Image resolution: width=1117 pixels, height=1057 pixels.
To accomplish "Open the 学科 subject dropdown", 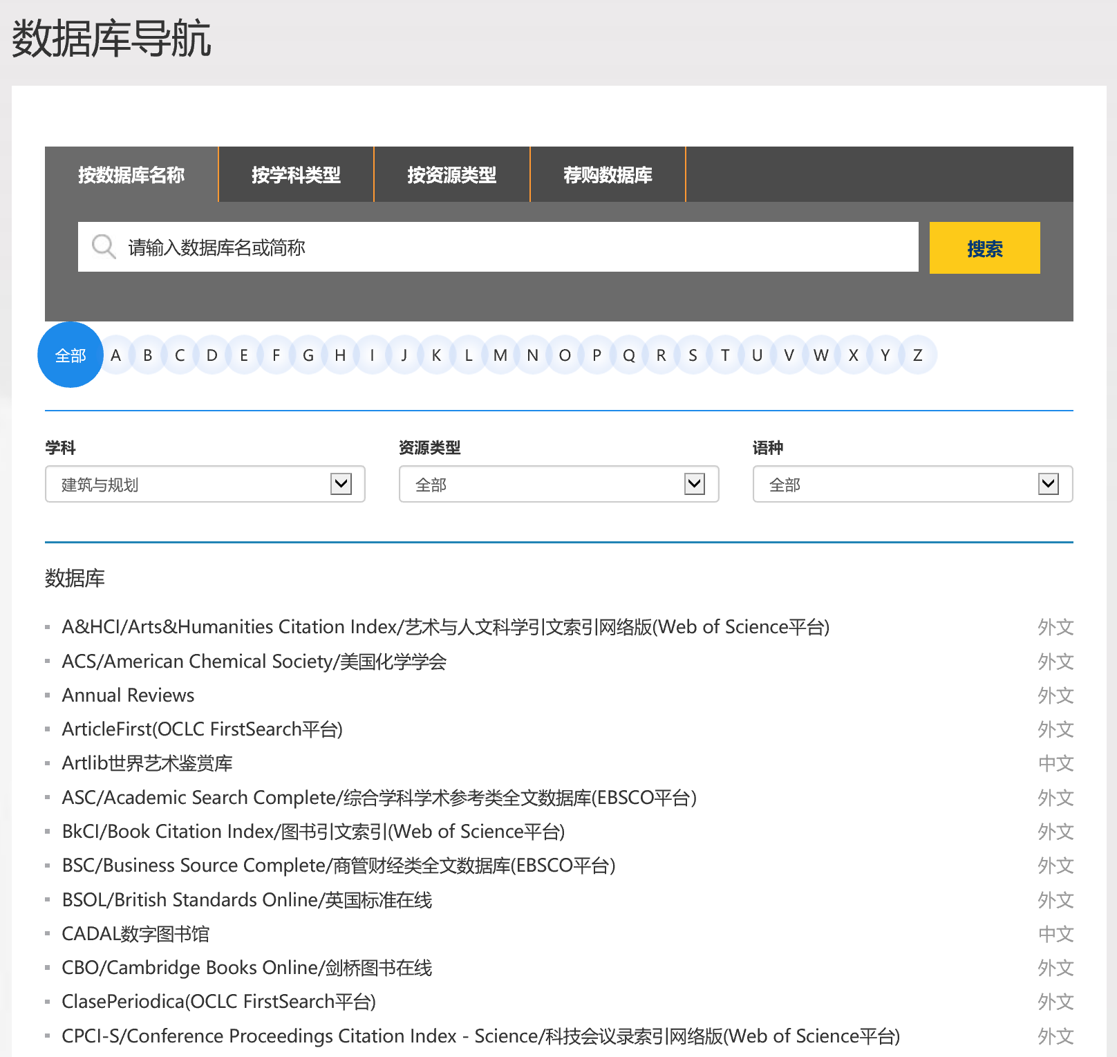I will tap(205, 484).
